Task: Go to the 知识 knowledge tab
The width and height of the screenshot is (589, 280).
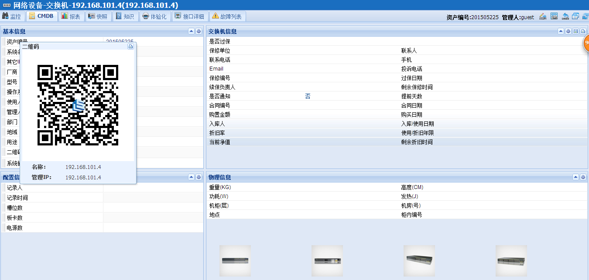Action: click(125, 16)
